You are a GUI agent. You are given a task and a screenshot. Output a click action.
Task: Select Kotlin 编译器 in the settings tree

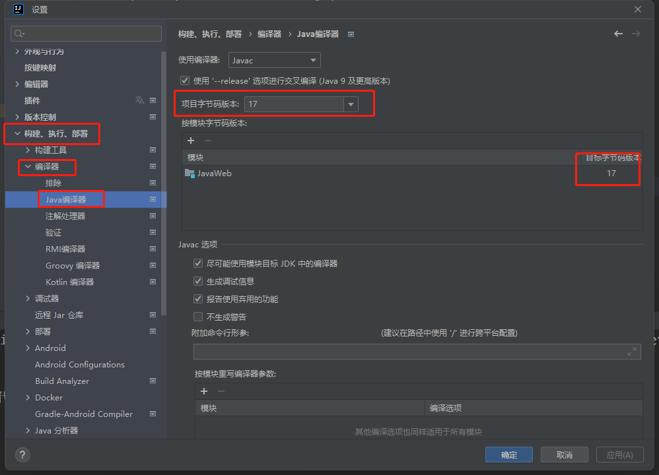(x=69, y=282)
